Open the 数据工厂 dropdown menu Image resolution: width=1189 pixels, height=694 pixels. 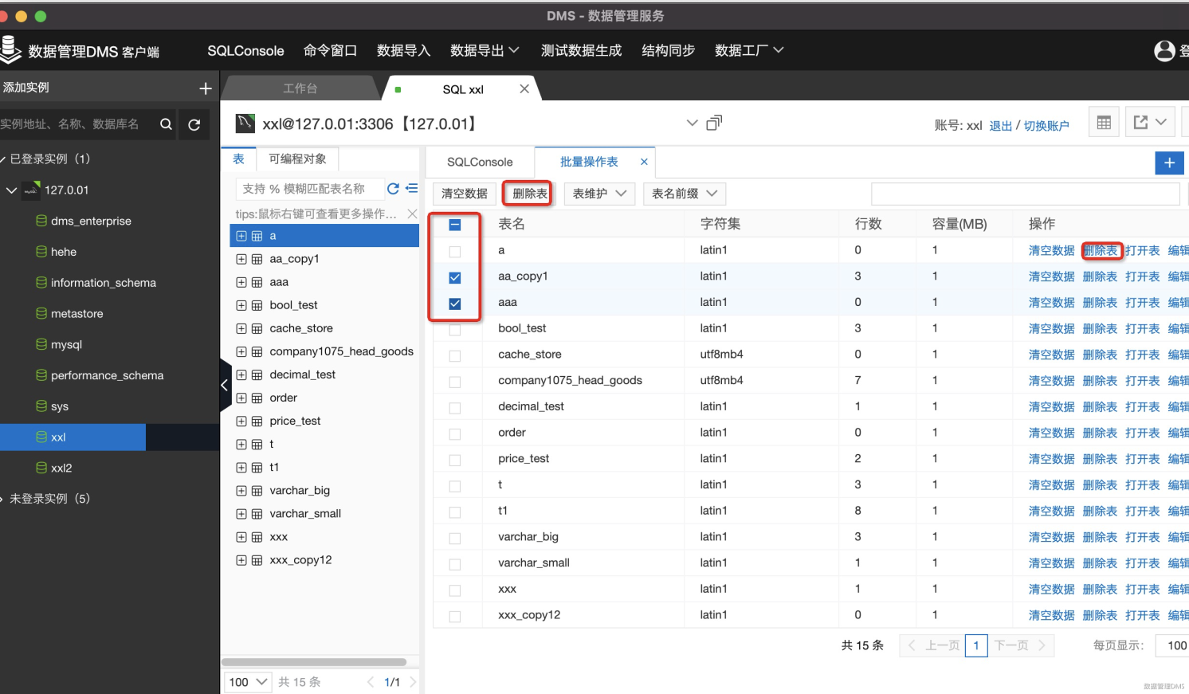(749, 50)
